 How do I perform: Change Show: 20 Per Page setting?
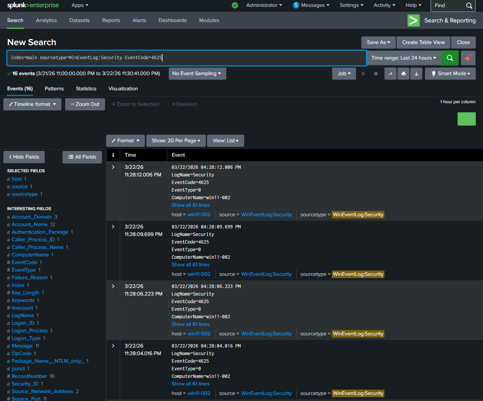pyautogui.click(x=176, y=140)
